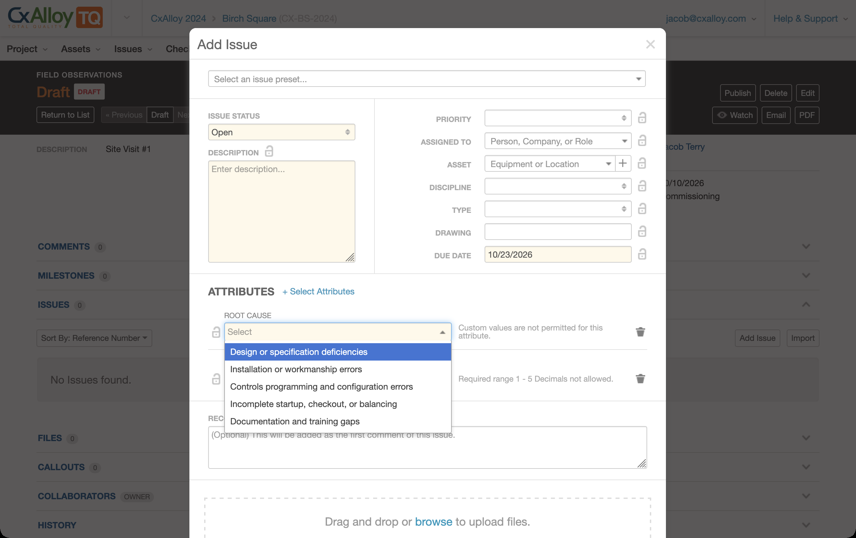
Task: Toggle the lock icon next to Assigned To
Action: pyautogui.click(x=641, y=141)
